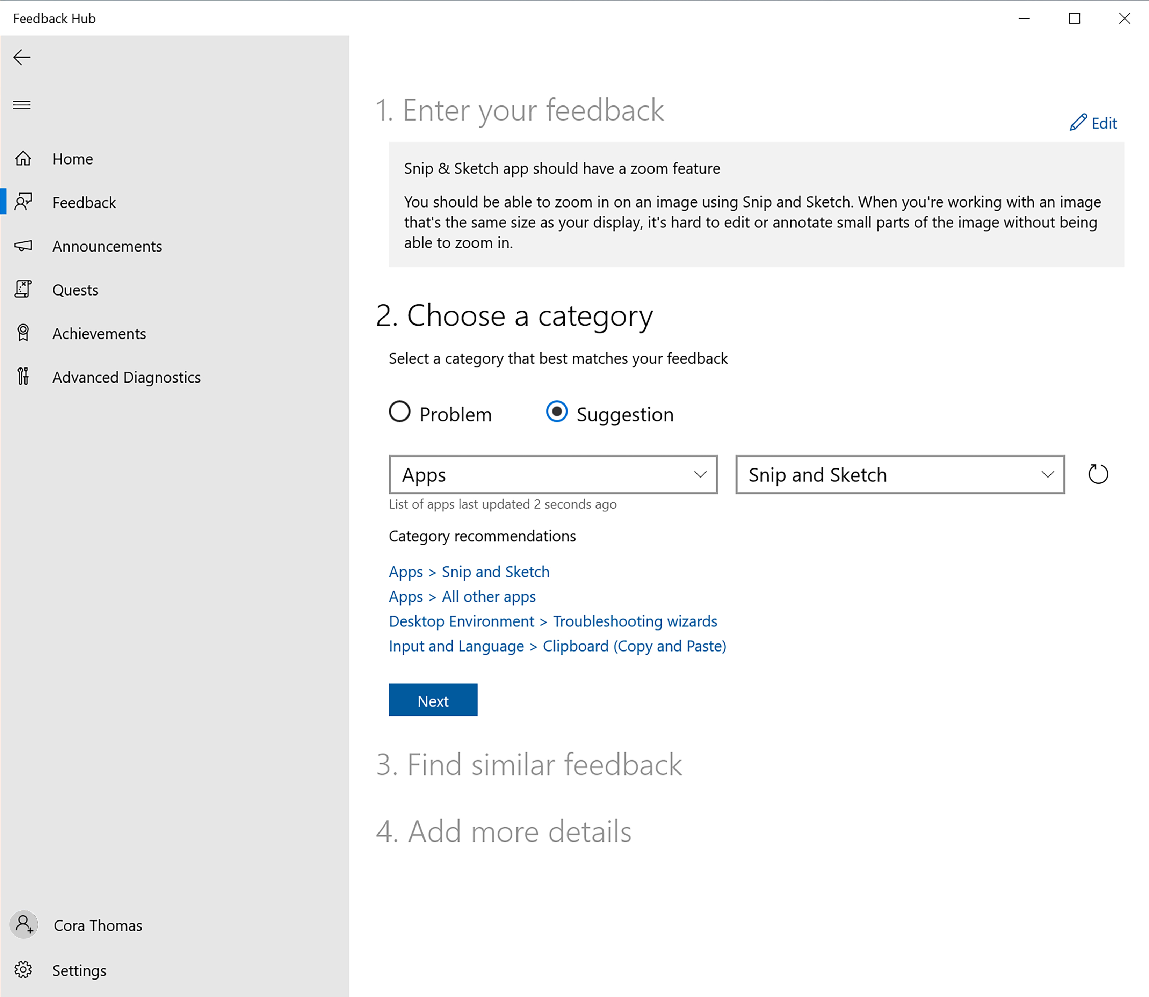Viewport: 1149px width, 997px height.
Task: Click the Achievements icon
Action: (x=24, y=333)
